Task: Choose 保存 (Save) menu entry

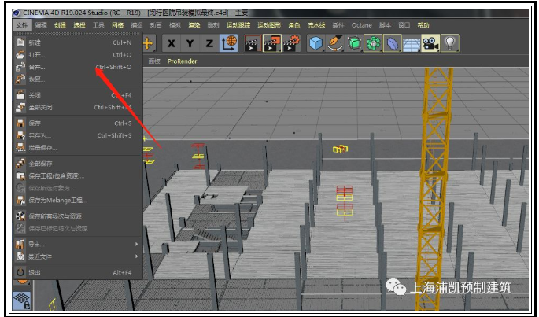Action: (x=78, y=123)
